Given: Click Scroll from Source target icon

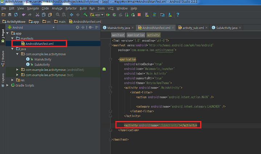Looking at the screenshot, I should click(78, 28).
